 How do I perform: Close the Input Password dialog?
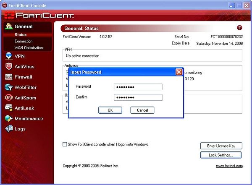click(179, 72)
